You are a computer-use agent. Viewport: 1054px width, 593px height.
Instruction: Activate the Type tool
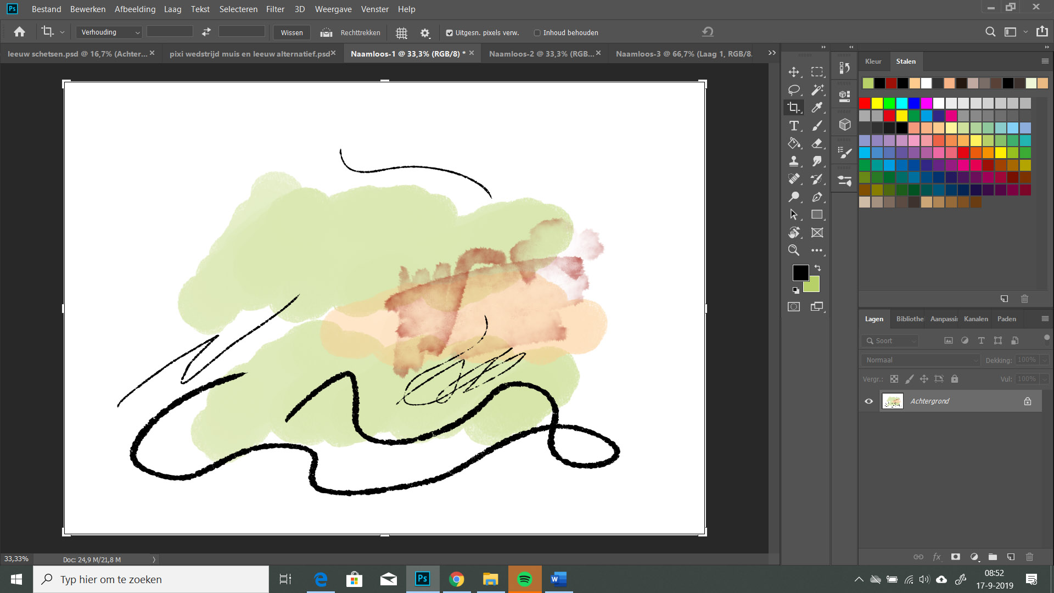(x=794, y=125)
